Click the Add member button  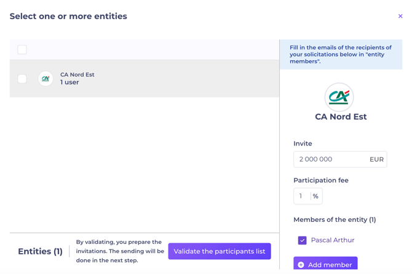325,265
